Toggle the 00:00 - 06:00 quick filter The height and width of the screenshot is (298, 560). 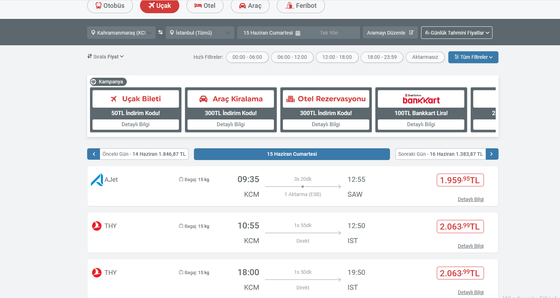tap(247, 57)
